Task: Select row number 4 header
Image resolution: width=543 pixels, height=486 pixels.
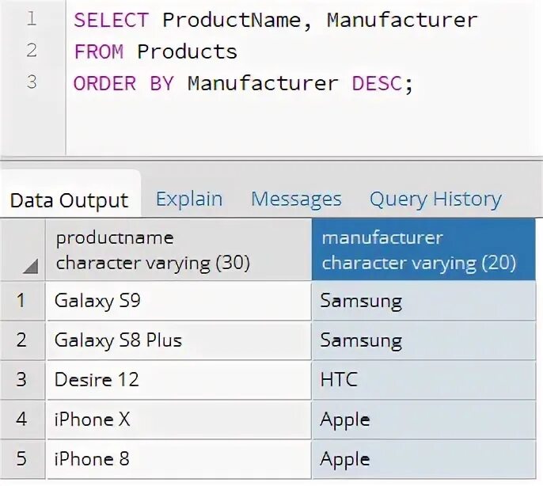Action: [22, 420]
